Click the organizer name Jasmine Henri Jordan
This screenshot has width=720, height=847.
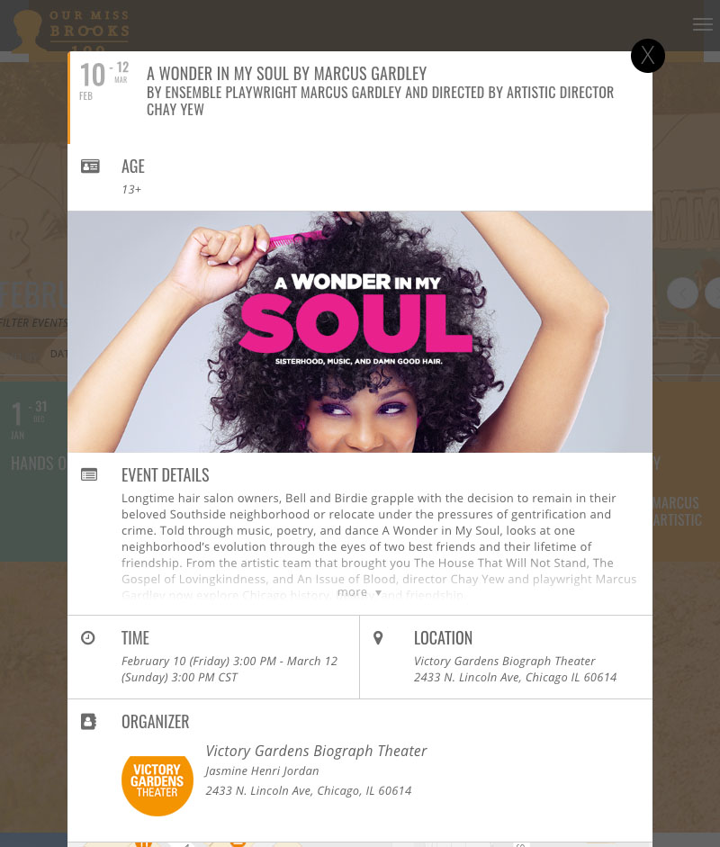click(262, 770)
